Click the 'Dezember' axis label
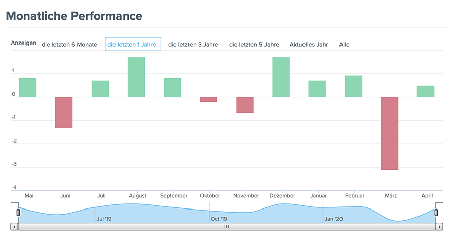 point(282,196)
